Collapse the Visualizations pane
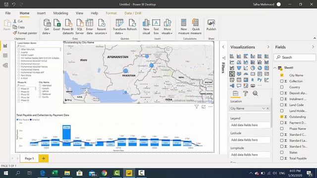317x178 pixels. pos(268,47)
